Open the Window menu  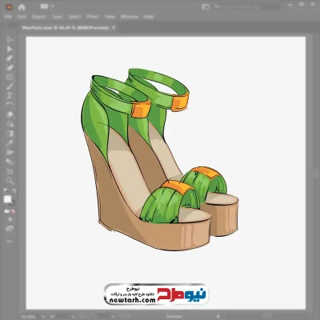[130, 17]
